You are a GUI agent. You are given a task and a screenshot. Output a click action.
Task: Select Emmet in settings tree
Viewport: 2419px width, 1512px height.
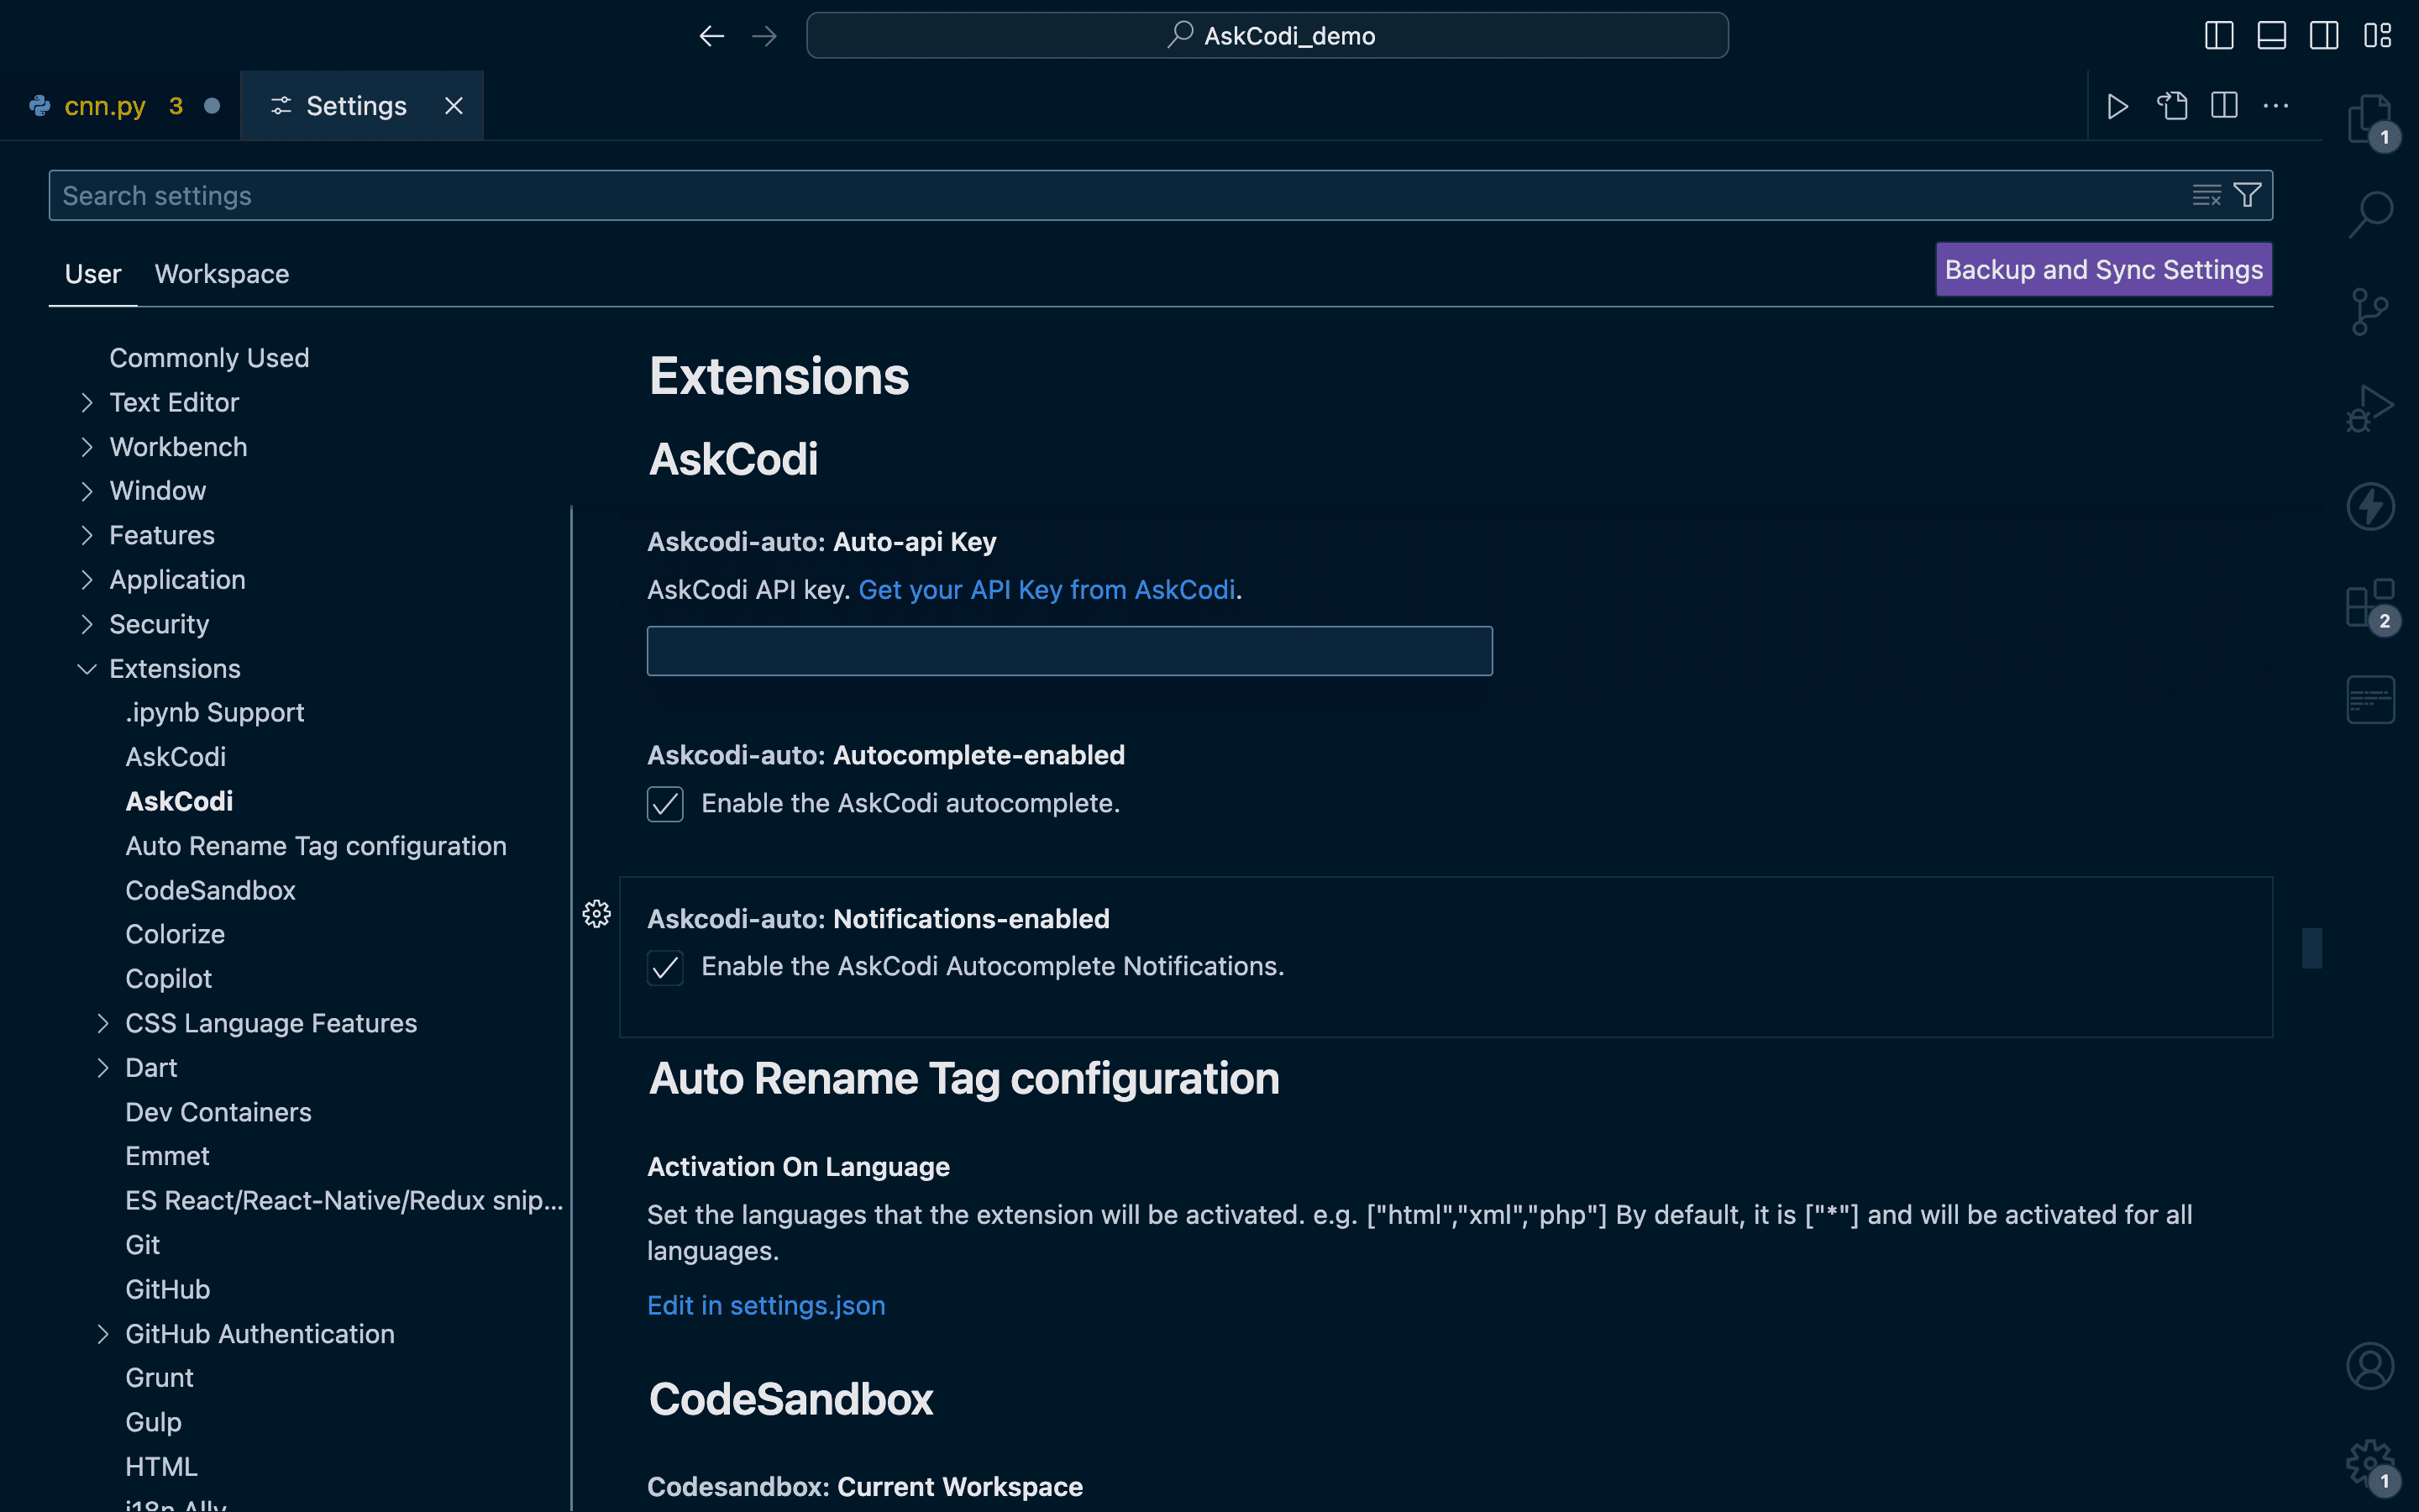167,1157
